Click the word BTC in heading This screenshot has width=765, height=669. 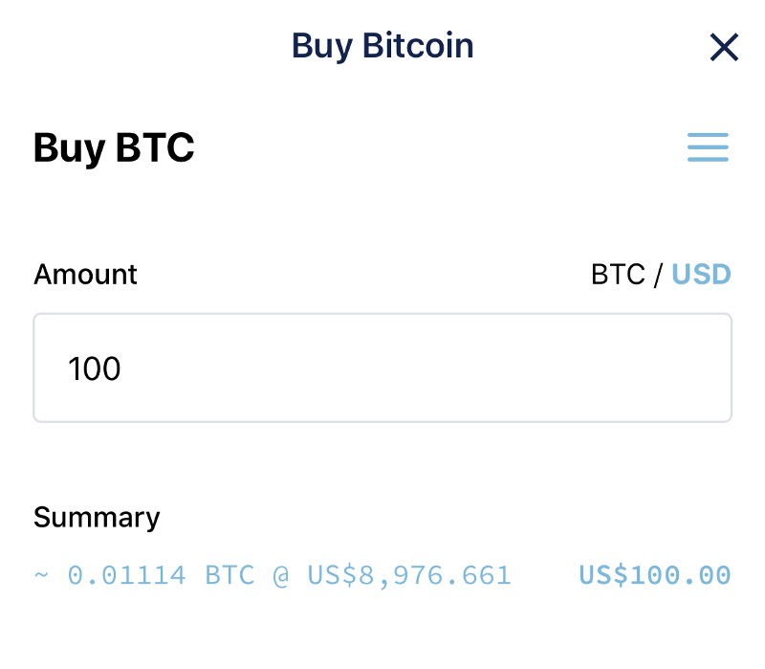pos(155,148)
